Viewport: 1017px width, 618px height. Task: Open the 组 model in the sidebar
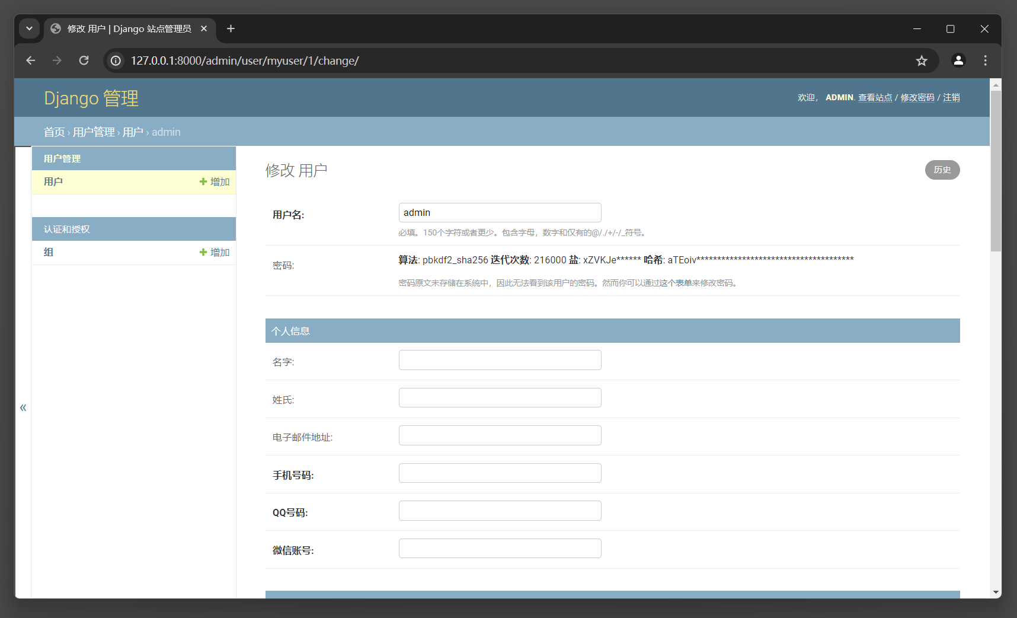pos(49,252)
